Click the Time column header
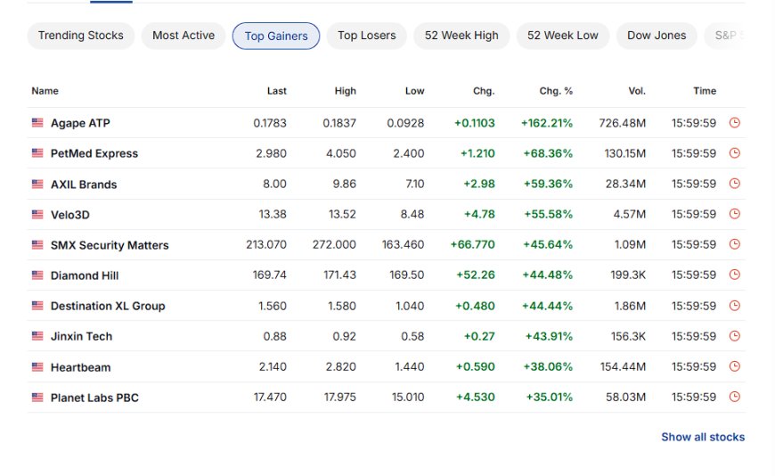This screenshot has width=775, height=476. point(705,91)
